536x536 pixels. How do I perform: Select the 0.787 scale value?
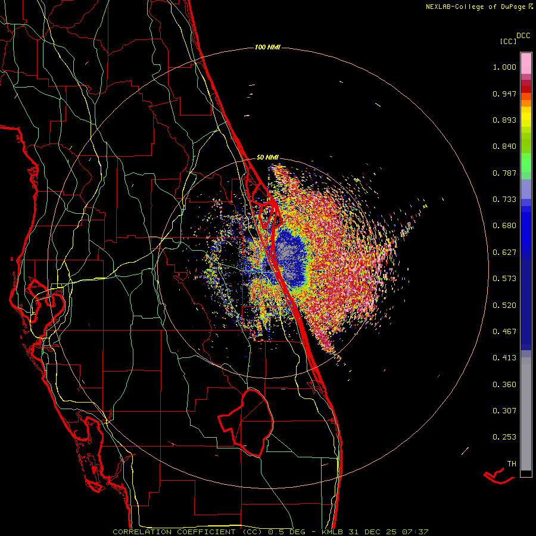click(504, 173)
